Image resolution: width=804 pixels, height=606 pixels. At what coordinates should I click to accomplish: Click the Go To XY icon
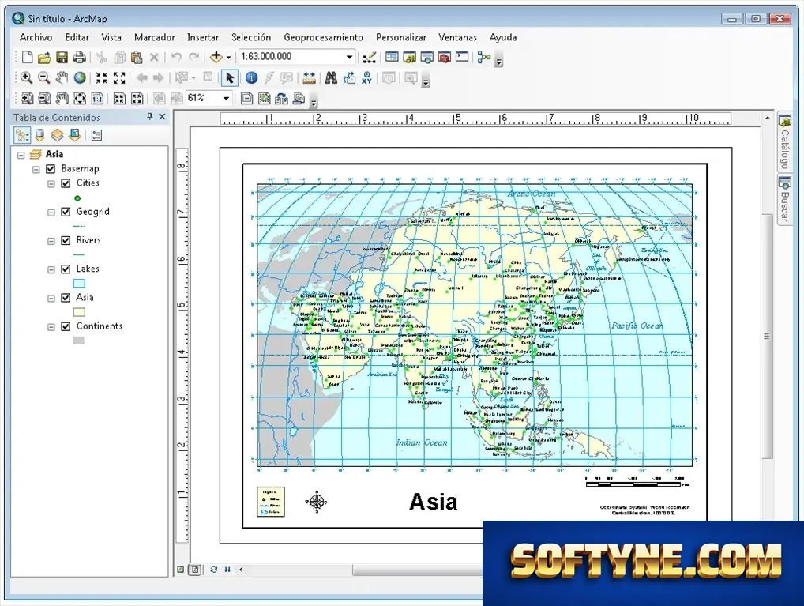pyautogui.click(x=366, y=77)
